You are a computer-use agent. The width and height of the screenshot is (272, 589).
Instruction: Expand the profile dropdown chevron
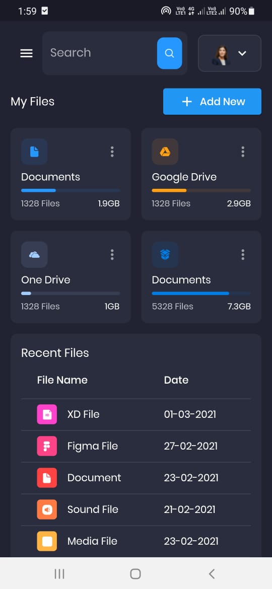(x=242, y=53)
